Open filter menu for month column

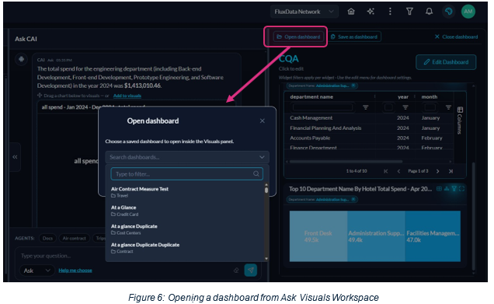click(448, 107)
